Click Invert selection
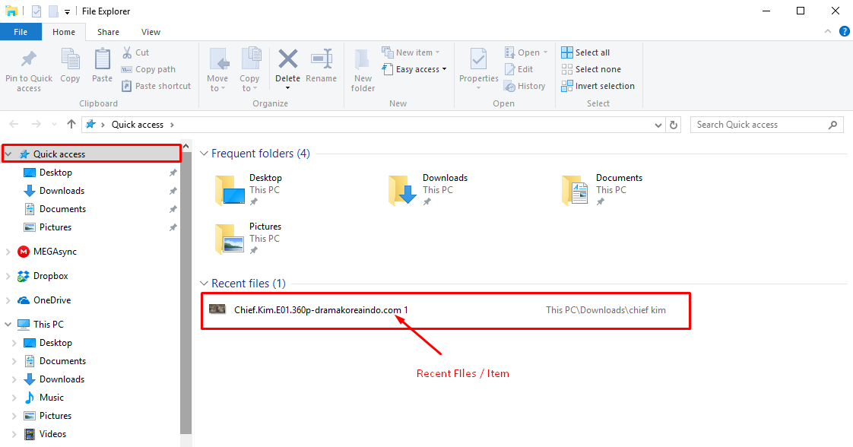The width and height of the screenshot is (853, 447). (x=598, y=86)
